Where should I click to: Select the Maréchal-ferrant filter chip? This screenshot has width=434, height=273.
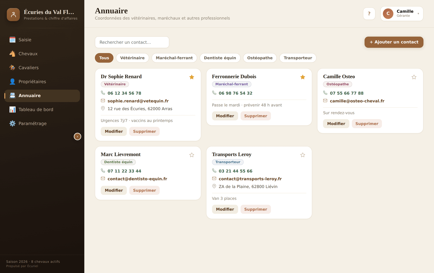pyautogui.click(x=174, y=58)
